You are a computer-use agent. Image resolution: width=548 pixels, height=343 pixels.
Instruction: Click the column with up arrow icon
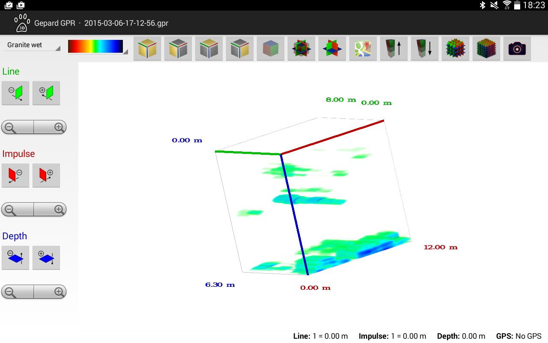[394, 48]
